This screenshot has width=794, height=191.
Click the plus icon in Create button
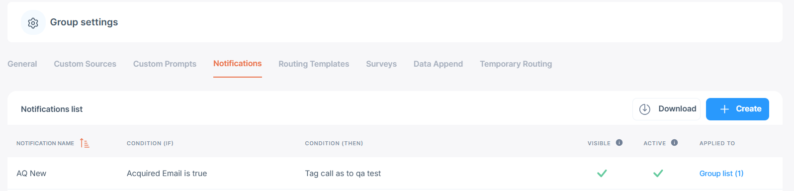pyautogui.click(x=724, y=109)
